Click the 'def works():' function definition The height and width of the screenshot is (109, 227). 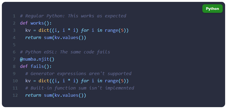pyautogui.click(x=36, y=23)
